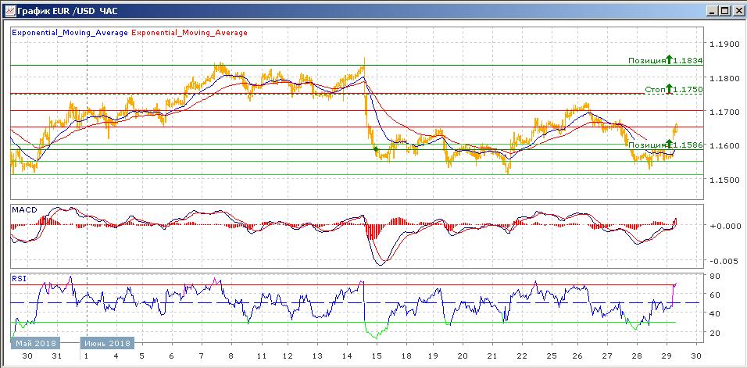Click date label 22 on the time axis
This screenshot has width=747, height=368.
[x=522, y=355]
